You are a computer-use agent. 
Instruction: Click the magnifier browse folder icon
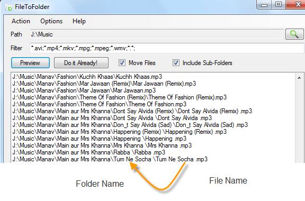(294, 34)
